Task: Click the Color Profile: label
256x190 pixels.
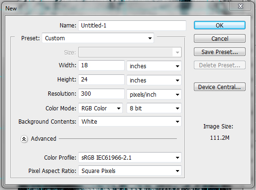Action: tap(60, 158)
